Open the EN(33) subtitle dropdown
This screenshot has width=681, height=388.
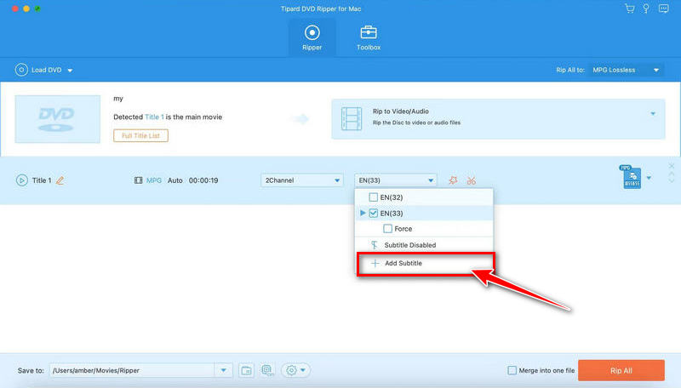395,180
